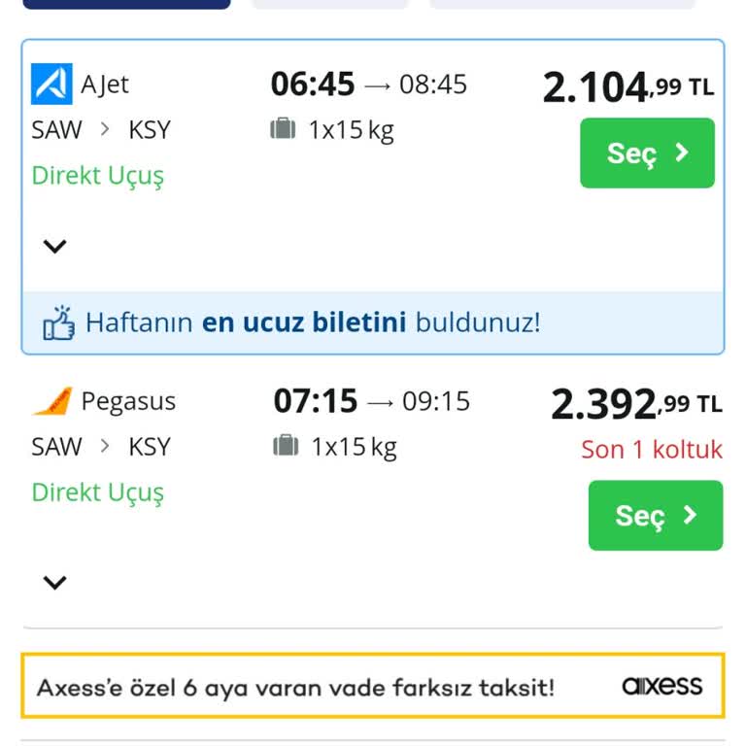Click the arrow between 07:15 and 09:15
Screen dimensions: 746x746
380,401
